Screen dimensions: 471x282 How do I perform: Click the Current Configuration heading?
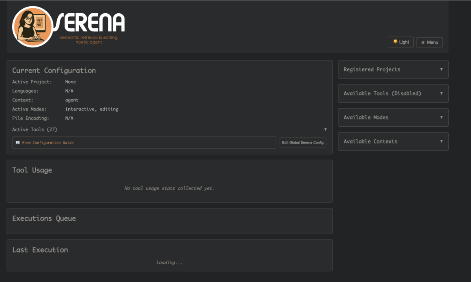(x=54, y=71)
